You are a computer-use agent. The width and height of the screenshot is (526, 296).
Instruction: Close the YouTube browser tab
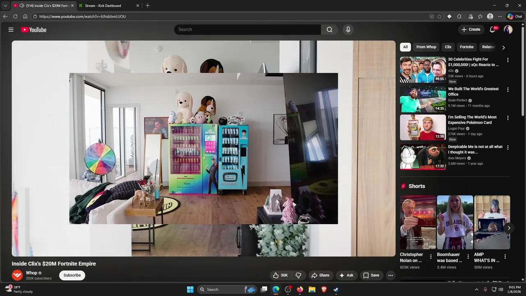point(72,6)
